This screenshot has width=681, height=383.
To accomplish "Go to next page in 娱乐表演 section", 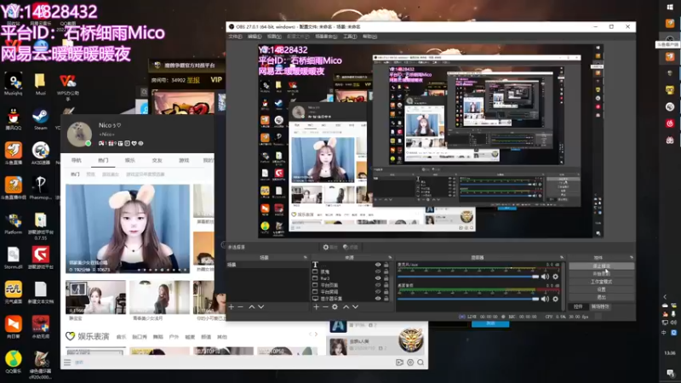I will (x=316, y=334).
